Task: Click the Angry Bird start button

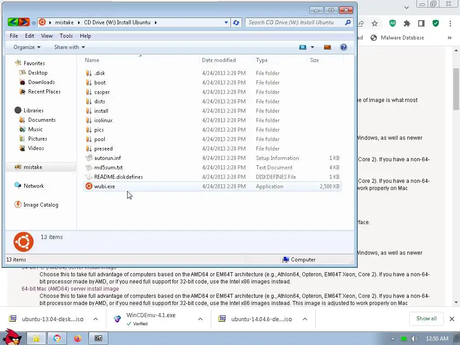Action: click(x=12, y=337)
